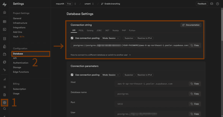223x117 pixels.
Task: Open Usage billing page
Action: point(16,93)
